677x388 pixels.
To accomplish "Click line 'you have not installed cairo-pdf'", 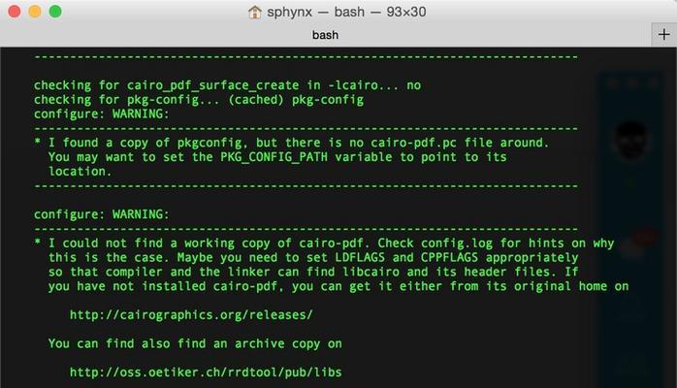I will point(338,286).
